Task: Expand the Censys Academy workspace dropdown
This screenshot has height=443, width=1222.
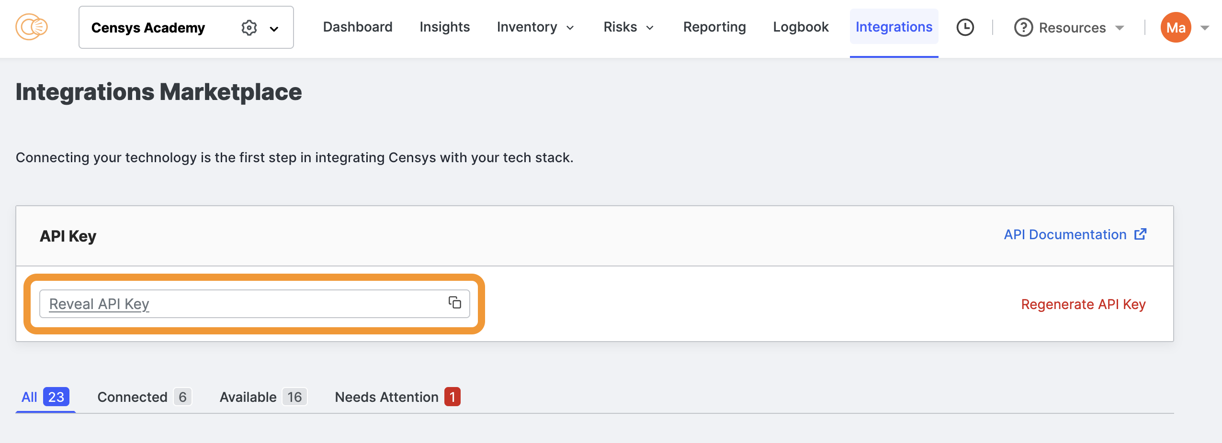Action: click(274, 29)
